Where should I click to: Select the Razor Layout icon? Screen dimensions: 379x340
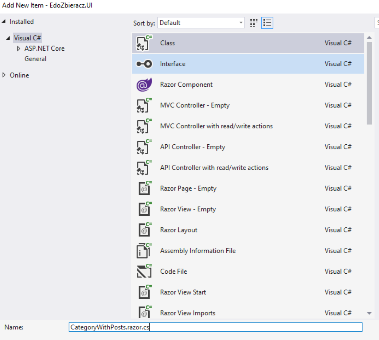point(145,230)
